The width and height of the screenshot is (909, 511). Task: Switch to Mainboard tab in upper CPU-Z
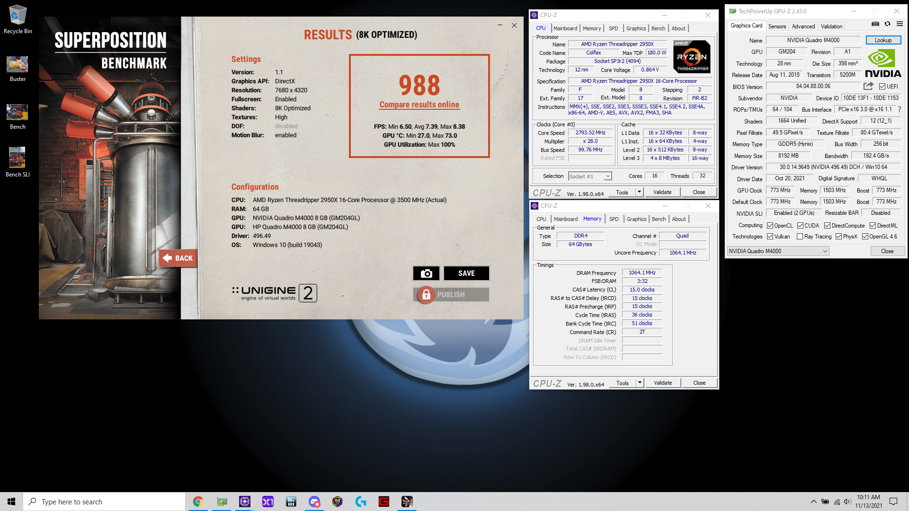[565, 28]
